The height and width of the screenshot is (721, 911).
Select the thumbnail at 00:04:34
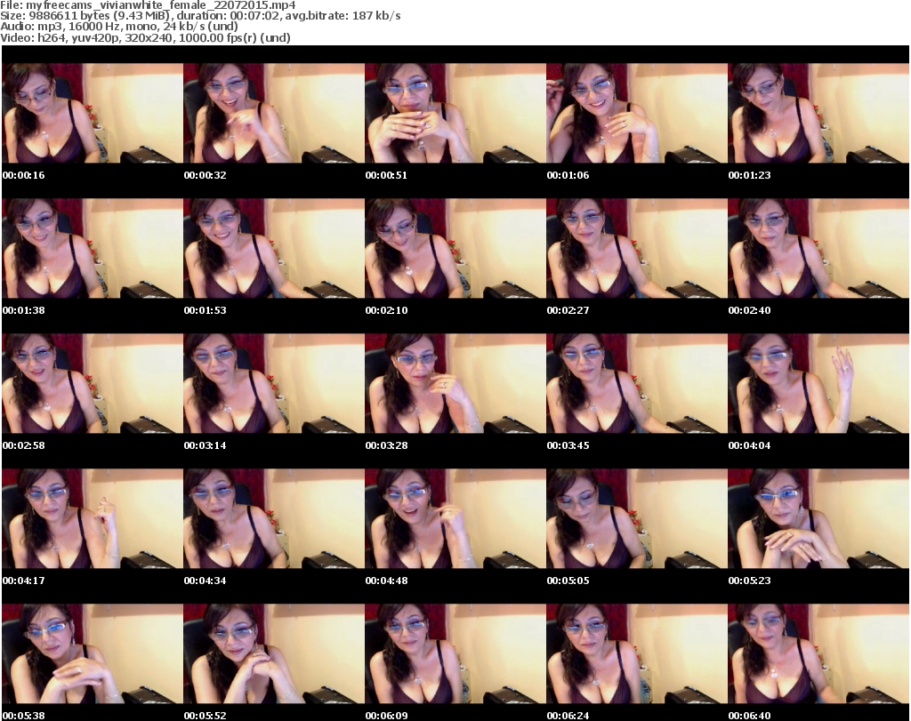pyautogui.click(x=274, y=519)
